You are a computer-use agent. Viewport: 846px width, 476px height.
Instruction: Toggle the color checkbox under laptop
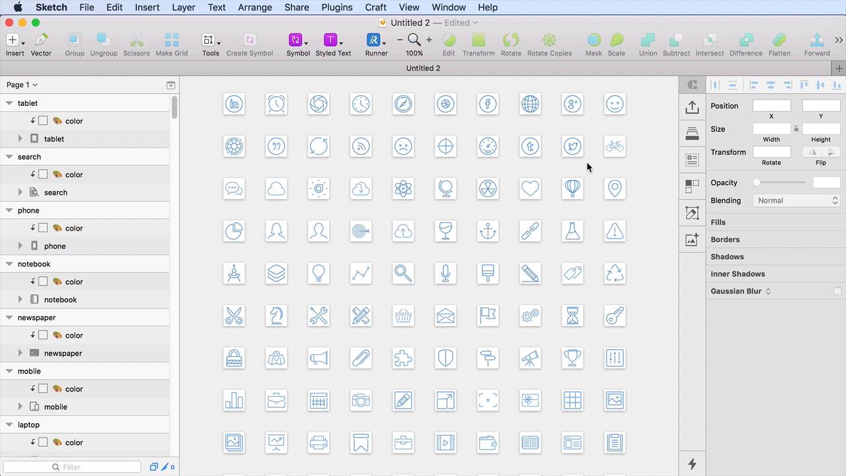[43, 442]
